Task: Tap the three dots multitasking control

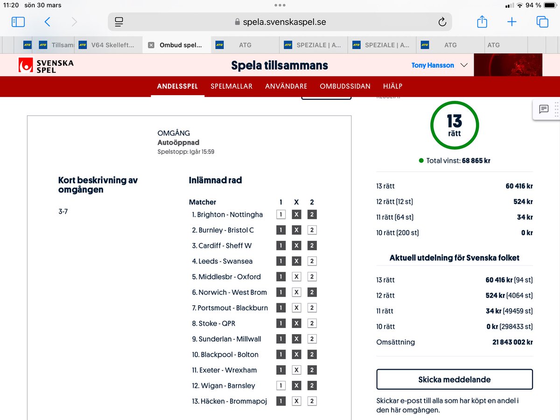Action: [x=280, y=5]
